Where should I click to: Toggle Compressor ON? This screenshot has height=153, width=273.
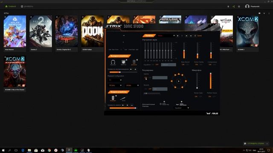tap(210, 65)
